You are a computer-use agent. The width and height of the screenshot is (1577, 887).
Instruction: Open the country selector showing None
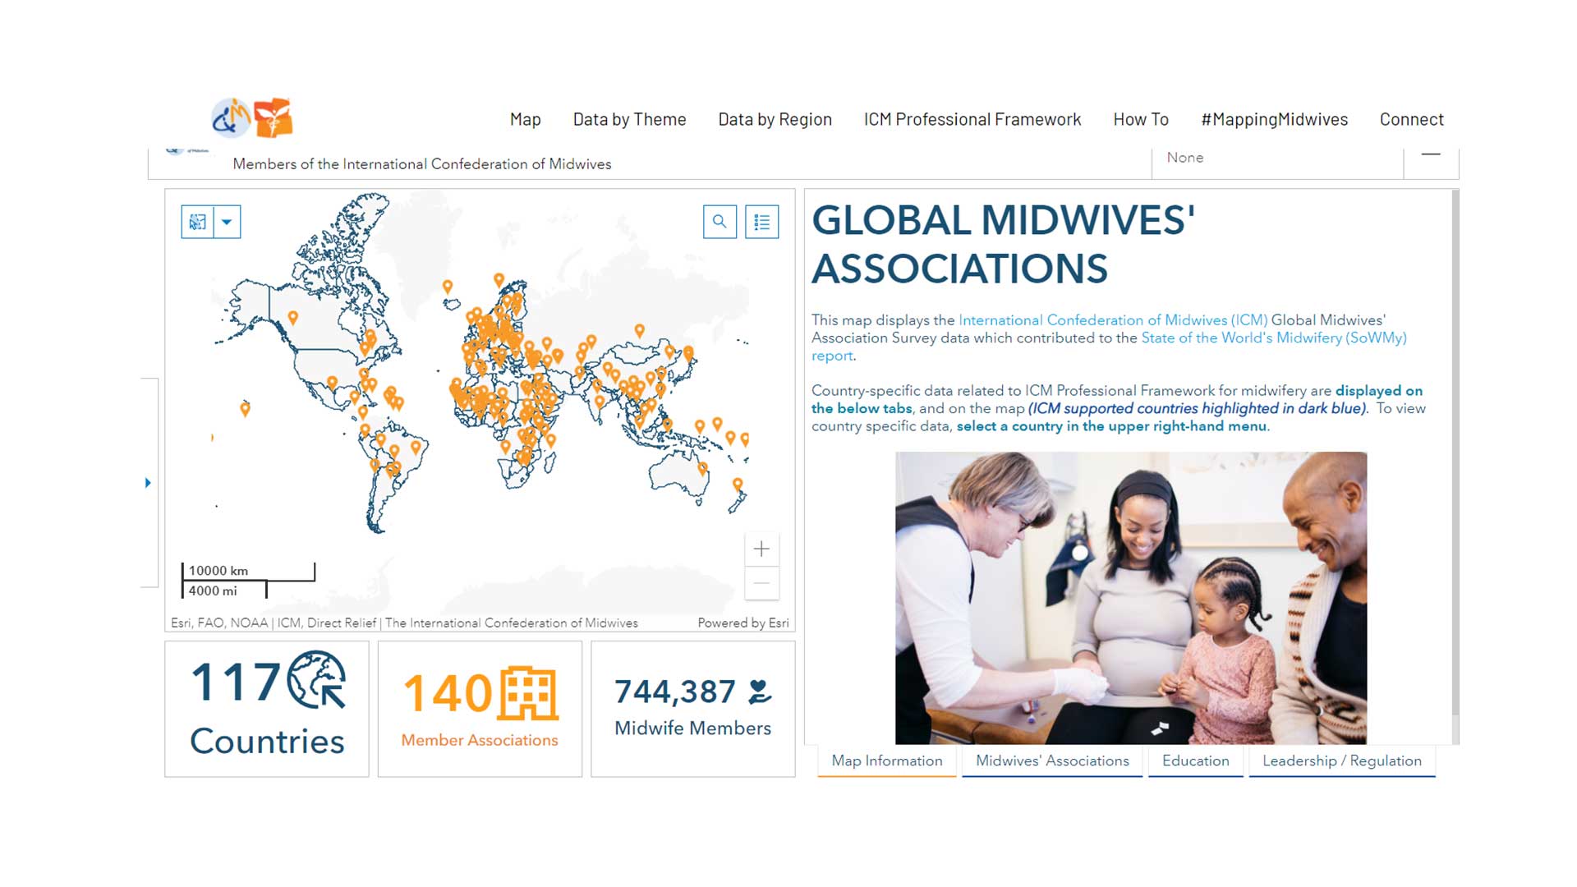1276,158
